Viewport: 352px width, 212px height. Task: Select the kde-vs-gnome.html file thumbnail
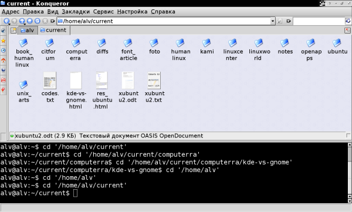(x=76, y=80)
